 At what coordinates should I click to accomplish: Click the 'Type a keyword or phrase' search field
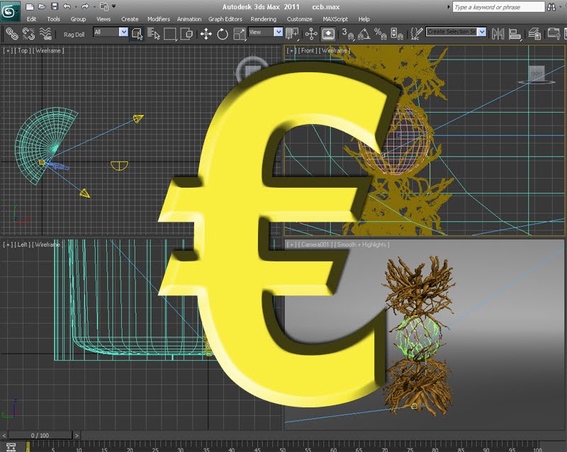pos(498,7)
